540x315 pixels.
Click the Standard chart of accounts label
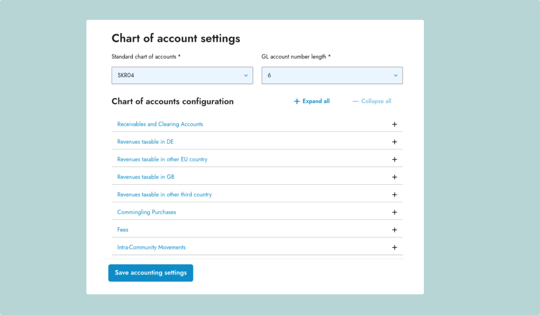coord(146,57)
